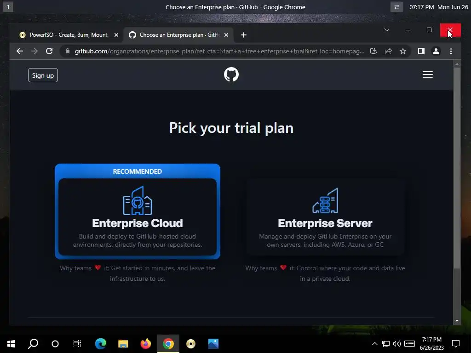The image size is (471, 353).
Task: View site info via the lock icon
Action: tap(68, 51)
